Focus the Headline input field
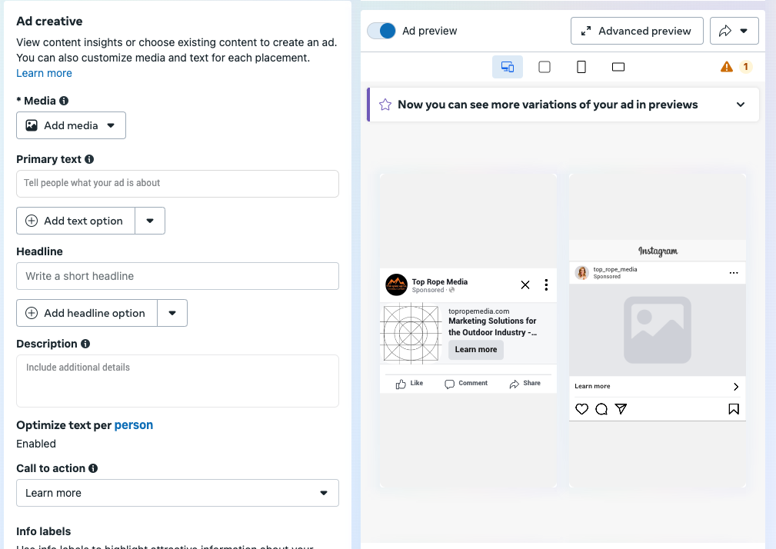Image resolution: width=776 pixels, height=549 pixels. [177, 276]
